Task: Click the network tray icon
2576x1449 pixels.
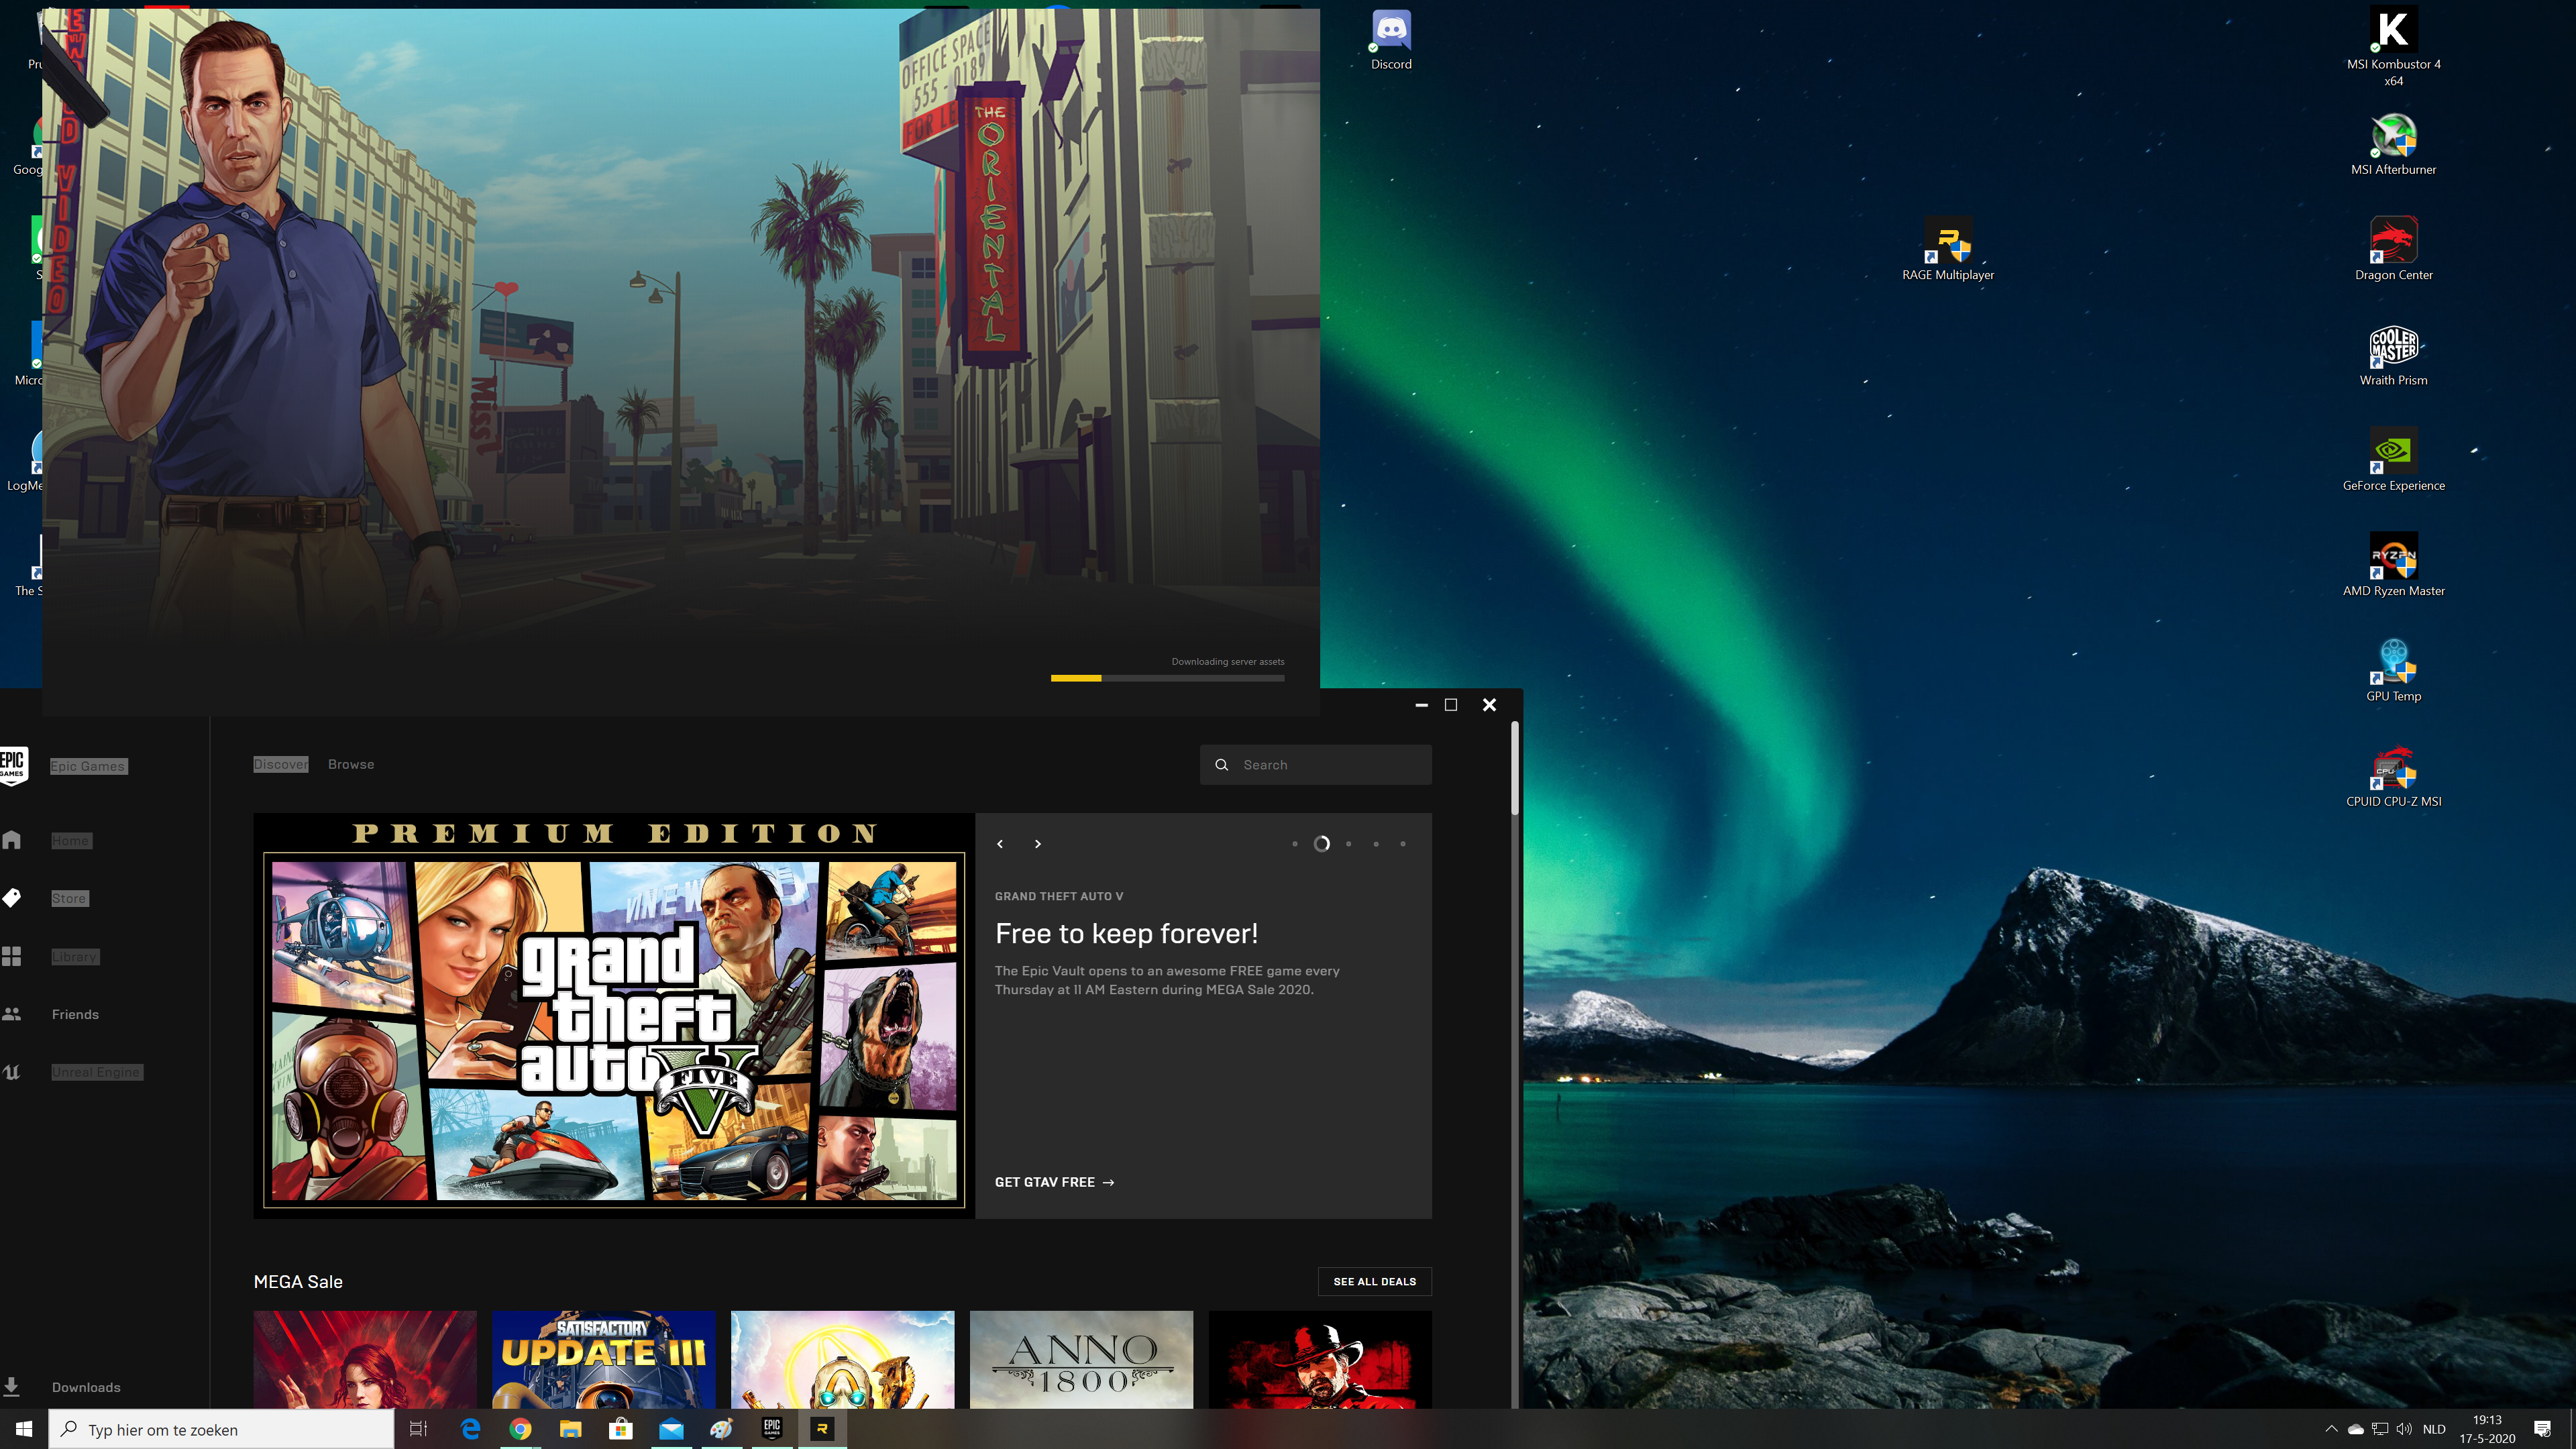Action: pos(2380,1429)
